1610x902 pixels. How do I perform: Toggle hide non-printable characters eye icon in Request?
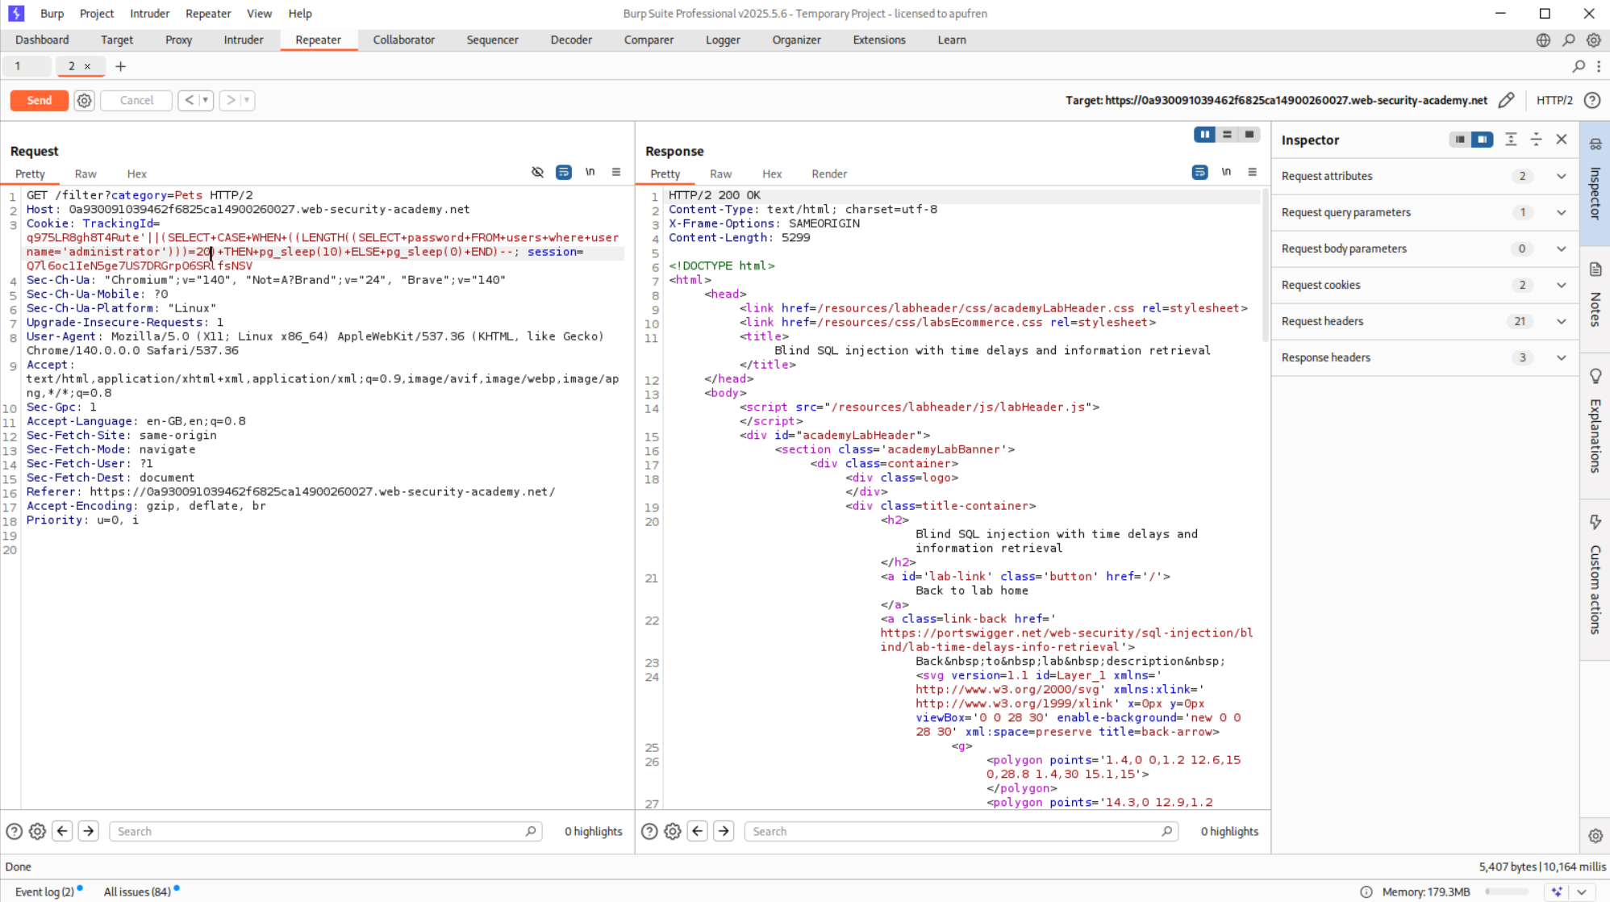[537, 172]
